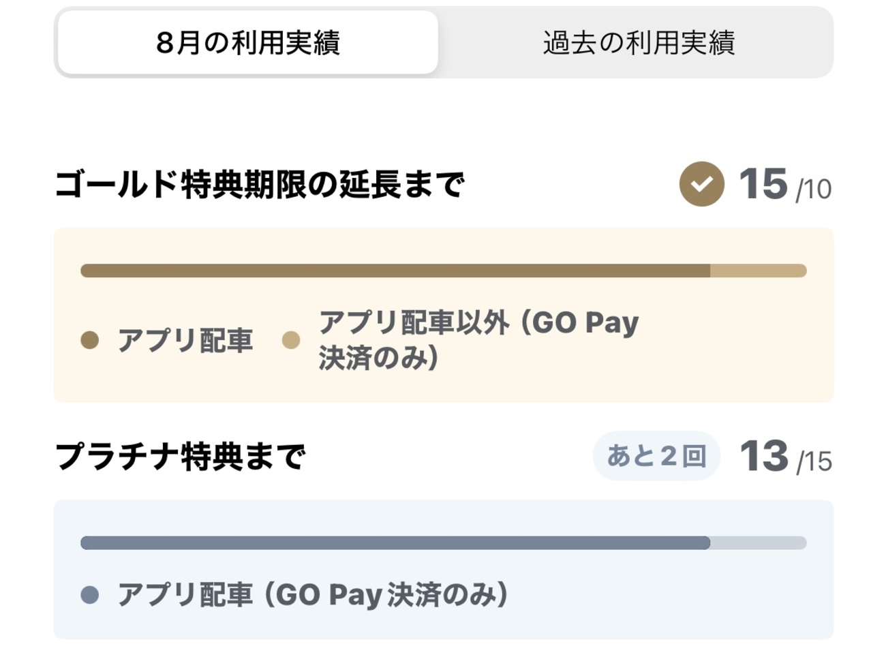Click the dark gold アプリ配車 legend dot
The height and width of the screenshot is (659, 886).
[90, 340]
